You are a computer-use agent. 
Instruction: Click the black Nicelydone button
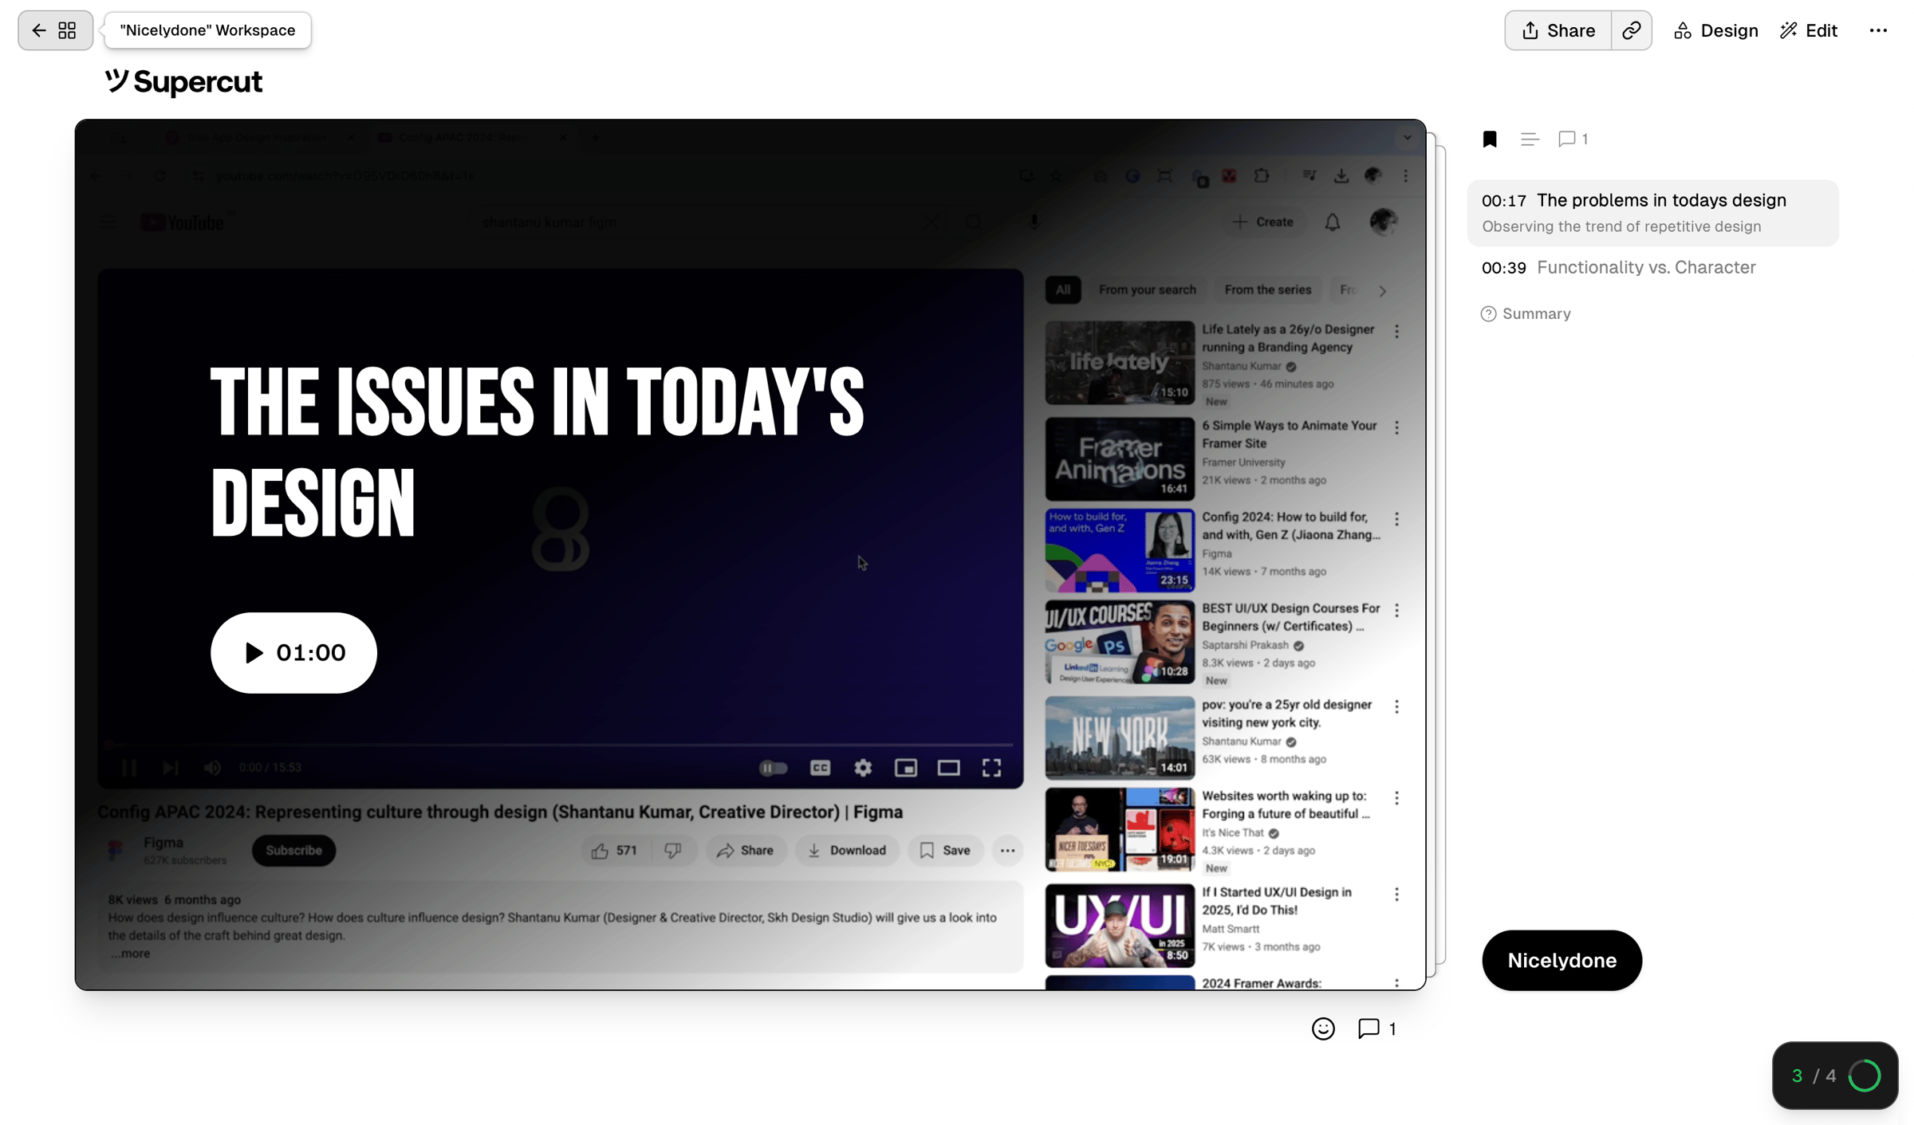(x=1562, y=961)
